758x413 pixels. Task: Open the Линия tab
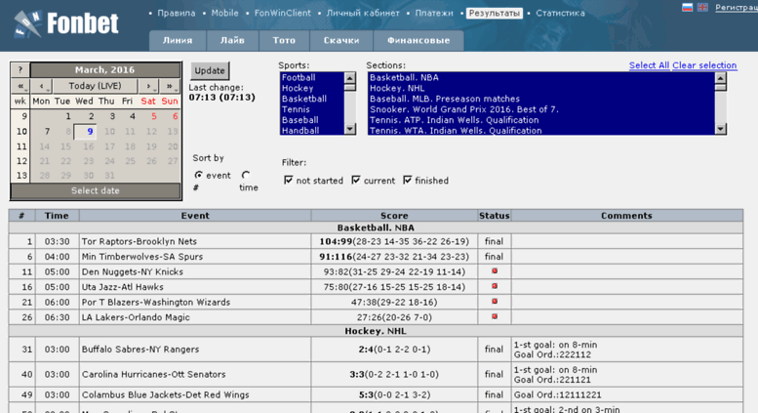click(178, 41)
